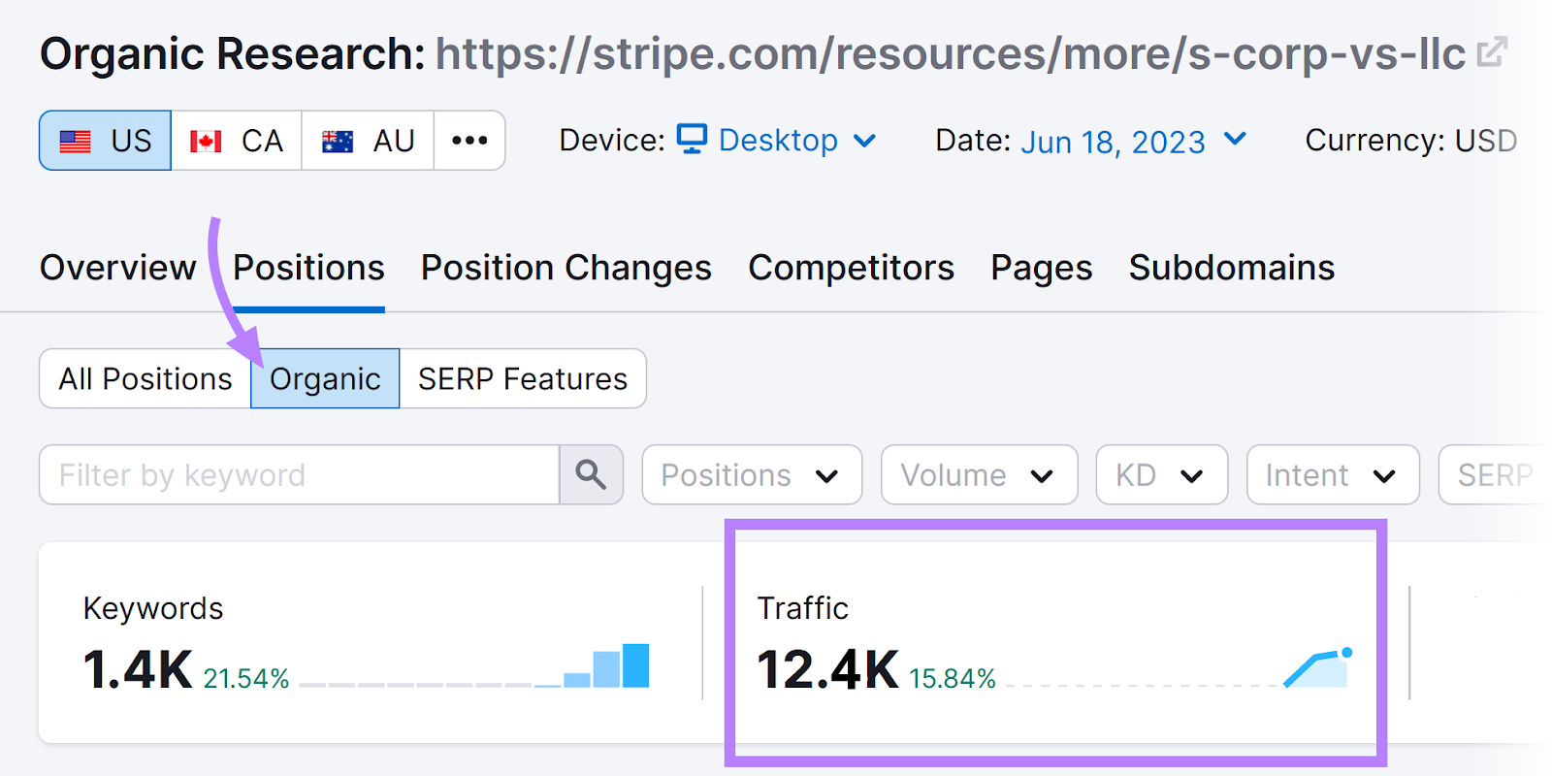Screen dimensions: 1552x776
Task: Click the desktop monitor device icon
Action: click(692, 140)
